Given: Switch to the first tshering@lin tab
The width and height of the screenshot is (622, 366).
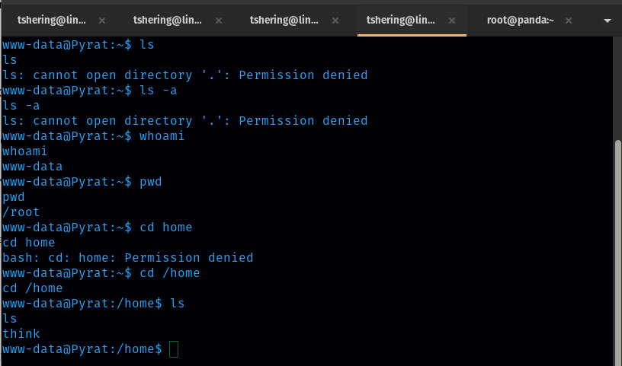Looking at the screenshot, I should tap(48, 21).
